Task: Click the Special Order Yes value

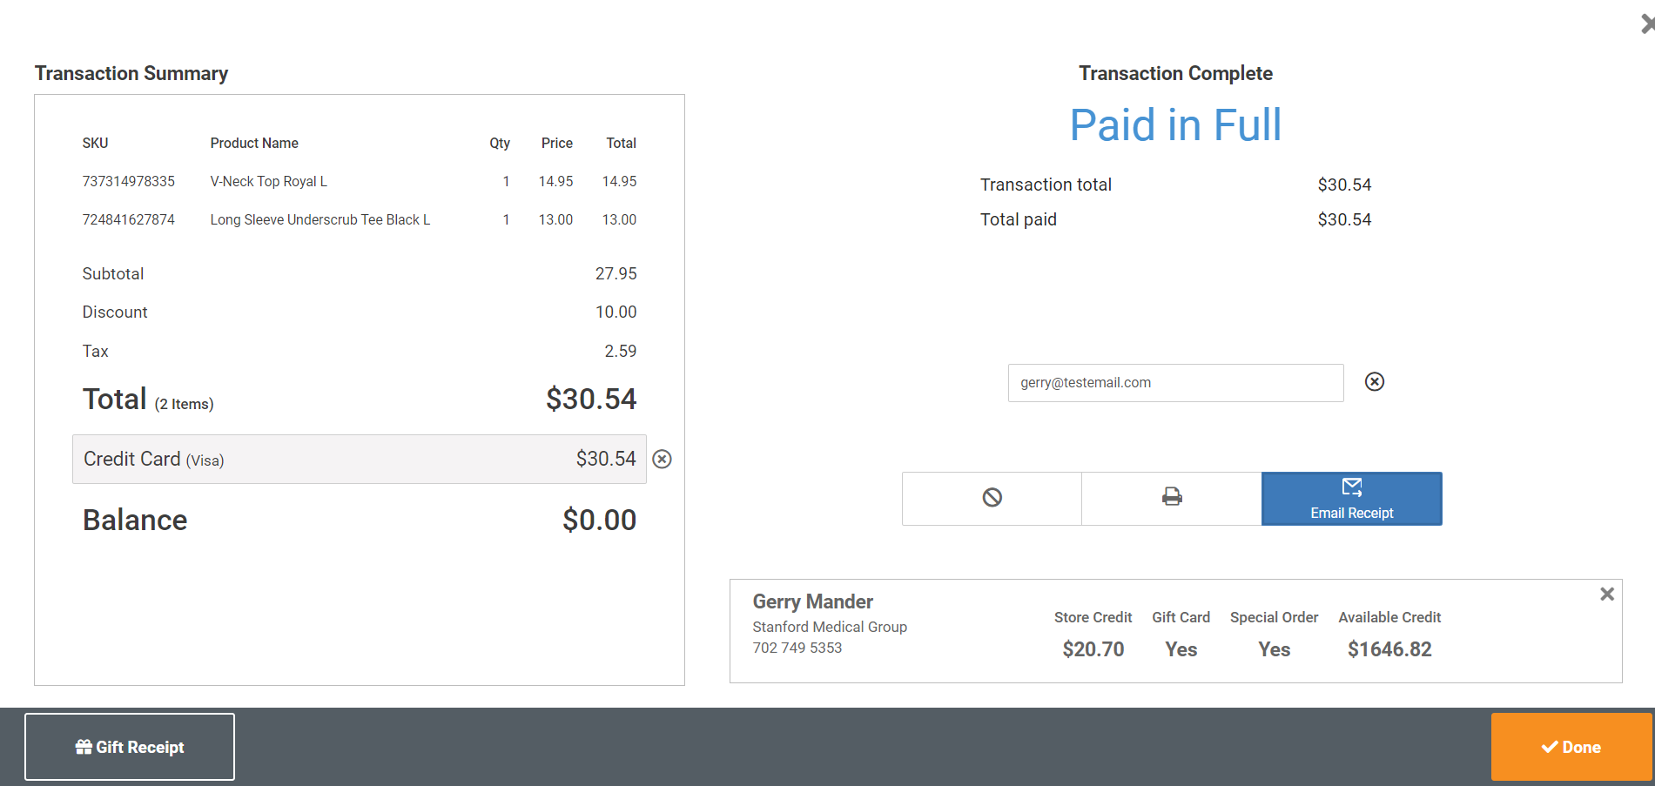Action: click(1274, 649)
